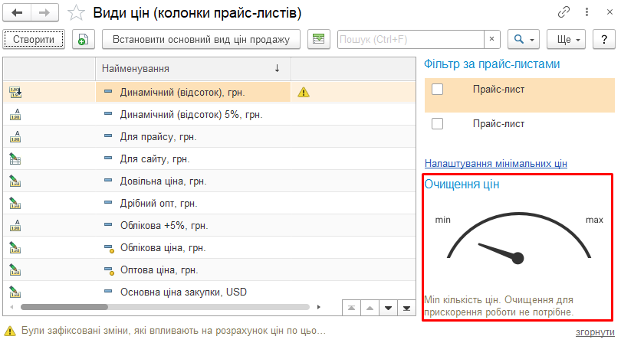Open the search magnifier dropdown
This screenshot has width=621, height=343.
click(524, 40)
